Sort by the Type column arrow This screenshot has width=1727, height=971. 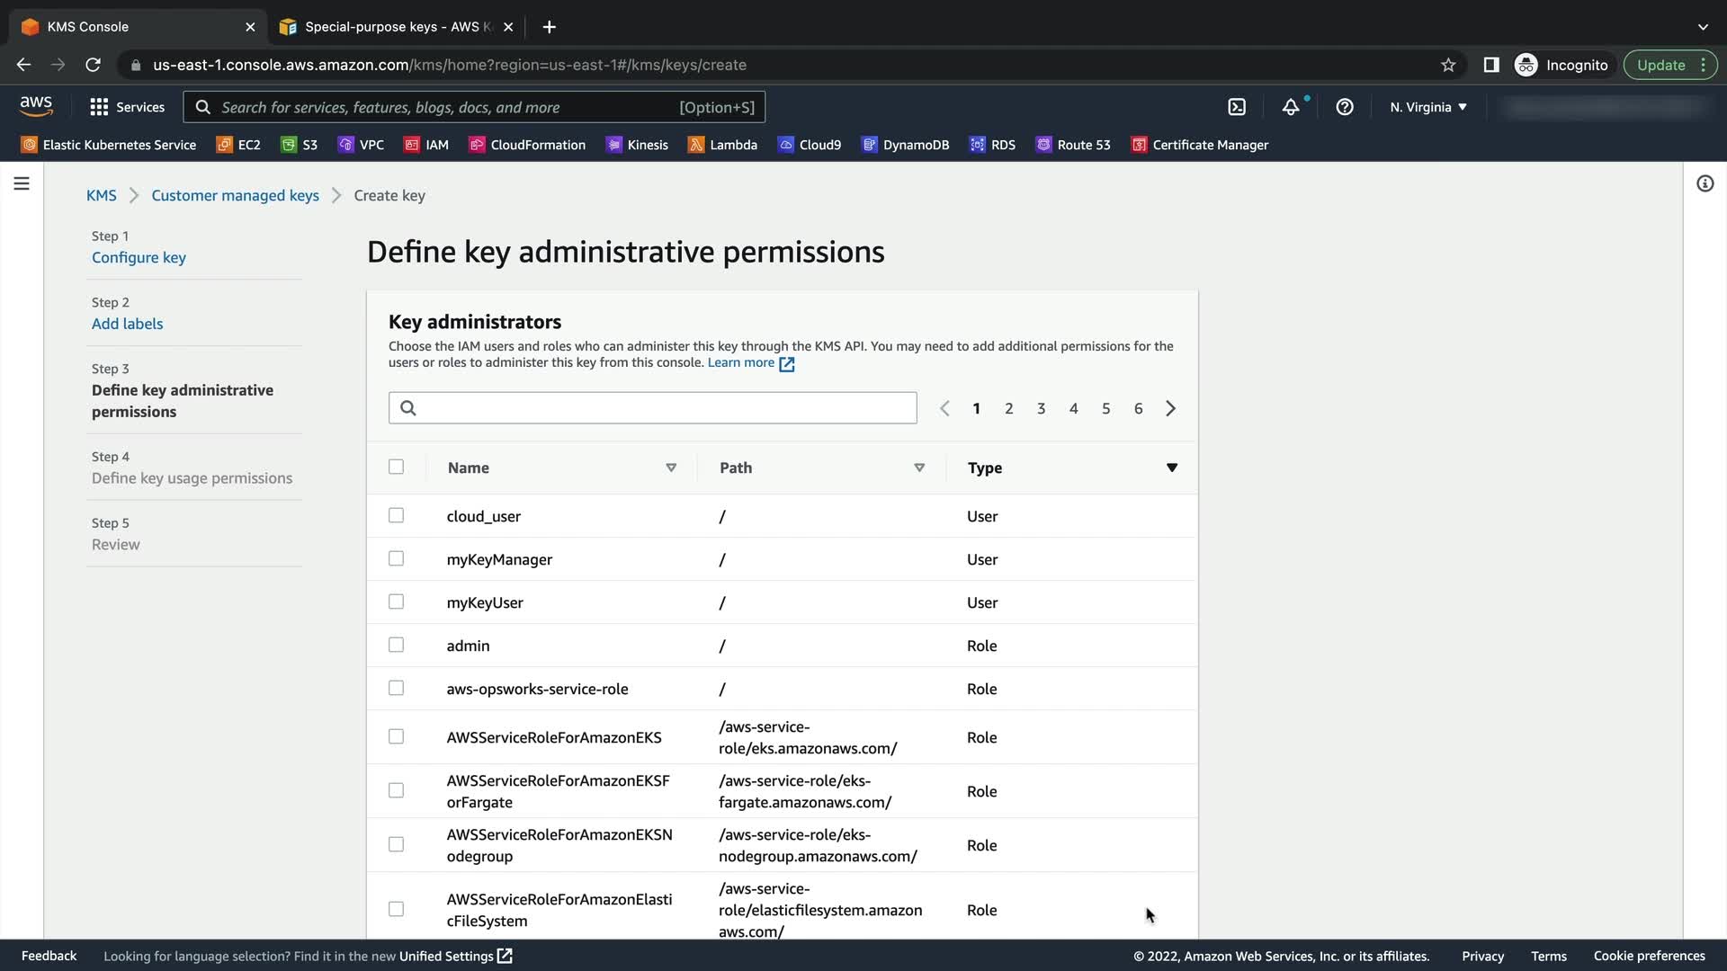(x=1171, y=468)
